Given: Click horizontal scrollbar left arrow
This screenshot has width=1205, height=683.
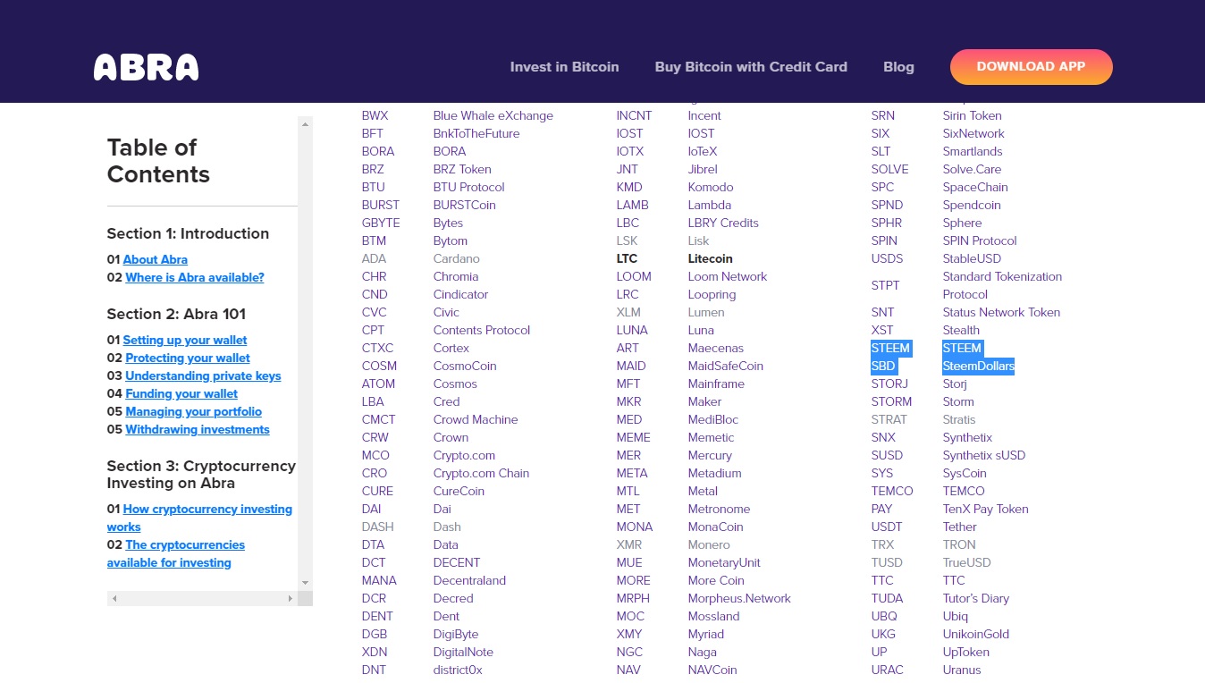Looking at the screenshot, I should 114,598.
